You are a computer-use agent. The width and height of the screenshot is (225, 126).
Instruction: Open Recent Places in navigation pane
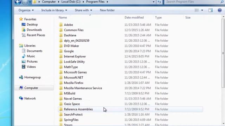click(x=36, y=35)
